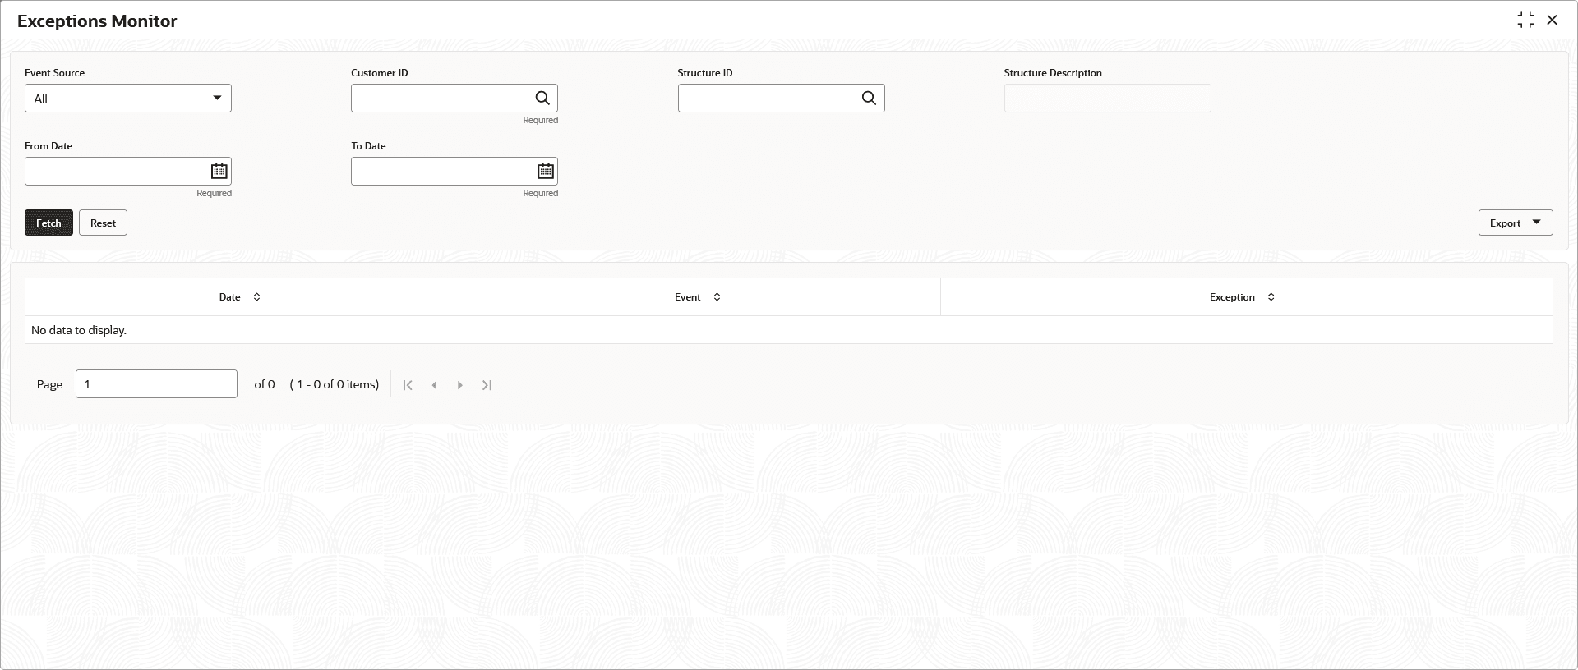
Task: Click the Structure Description field
Action: pyautogui.click(x=1107, y=99)
